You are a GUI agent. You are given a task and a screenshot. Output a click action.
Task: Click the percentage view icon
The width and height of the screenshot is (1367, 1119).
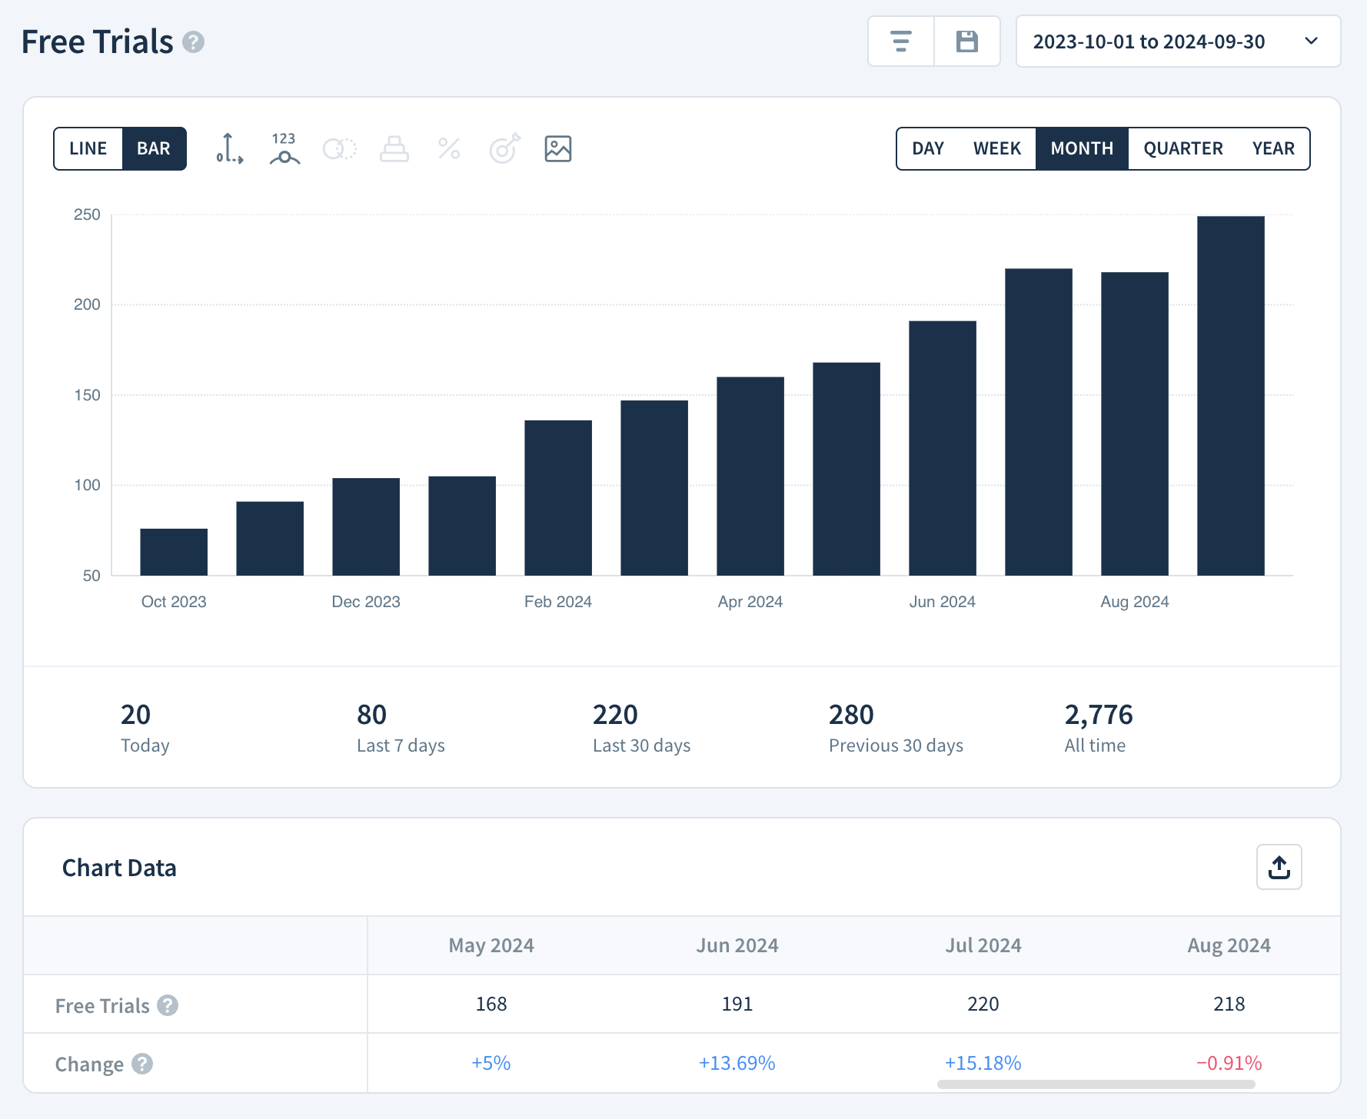click(449, 148)
